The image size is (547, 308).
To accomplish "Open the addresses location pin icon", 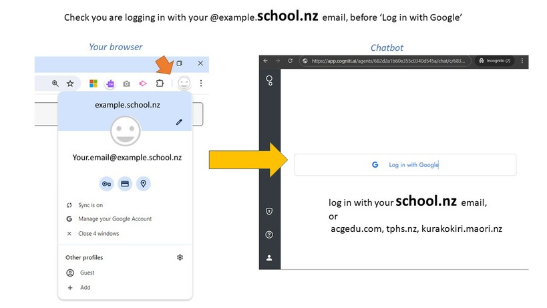I will pyautogui.click(x=144, y=184).
